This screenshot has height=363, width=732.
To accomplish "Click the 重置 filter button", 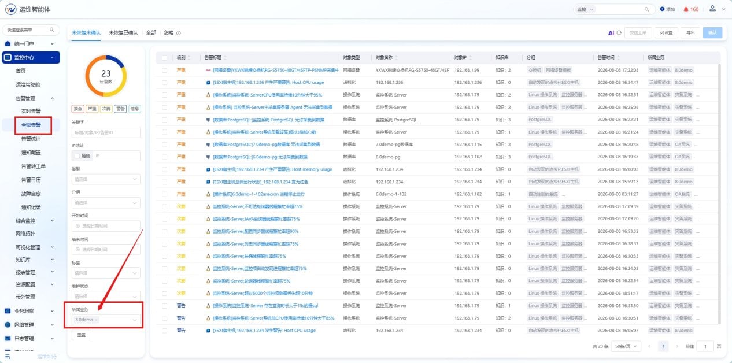I will (82, 335).
